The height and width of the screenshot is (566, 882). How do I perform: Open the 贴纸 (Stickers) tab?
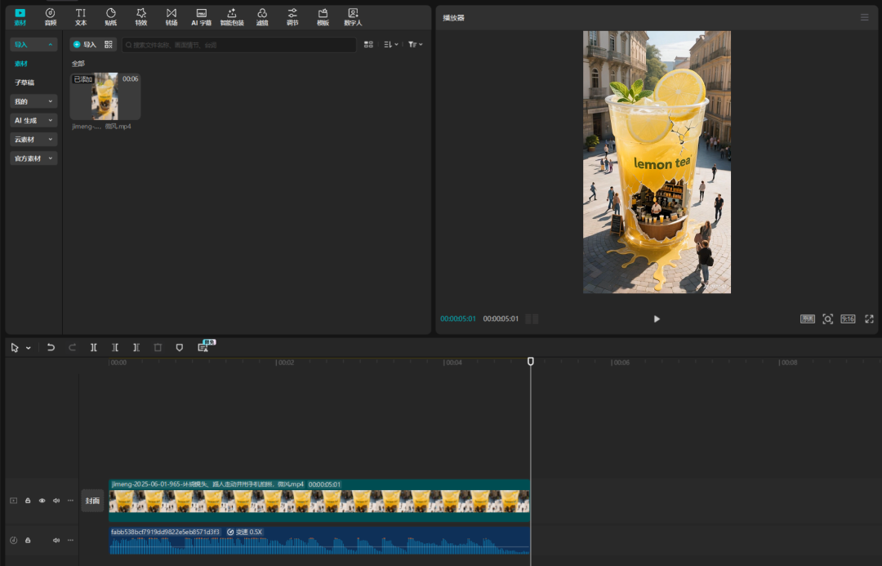(111, 17)
